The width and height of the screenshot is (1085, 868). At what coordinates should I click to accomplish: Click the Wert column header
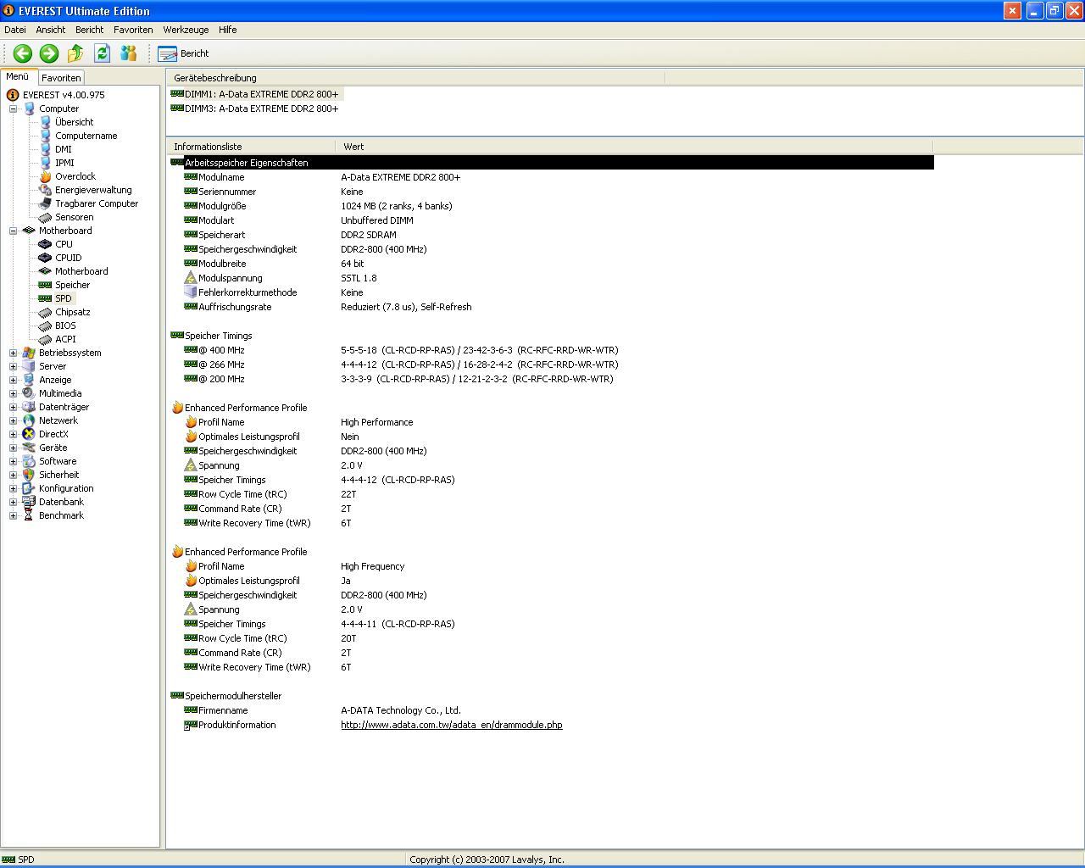(x=634, y=147)
